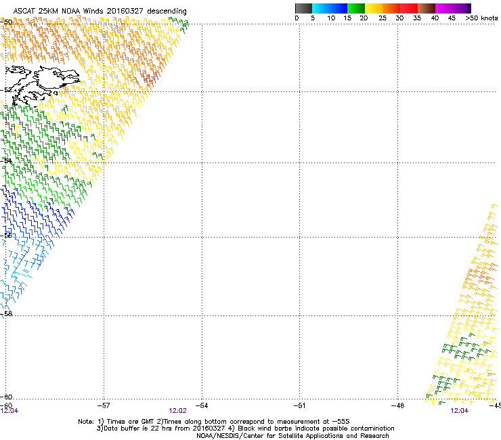Click the legend tick label '25'
This screenshot has height=440, width=501.
coord(383,18)
